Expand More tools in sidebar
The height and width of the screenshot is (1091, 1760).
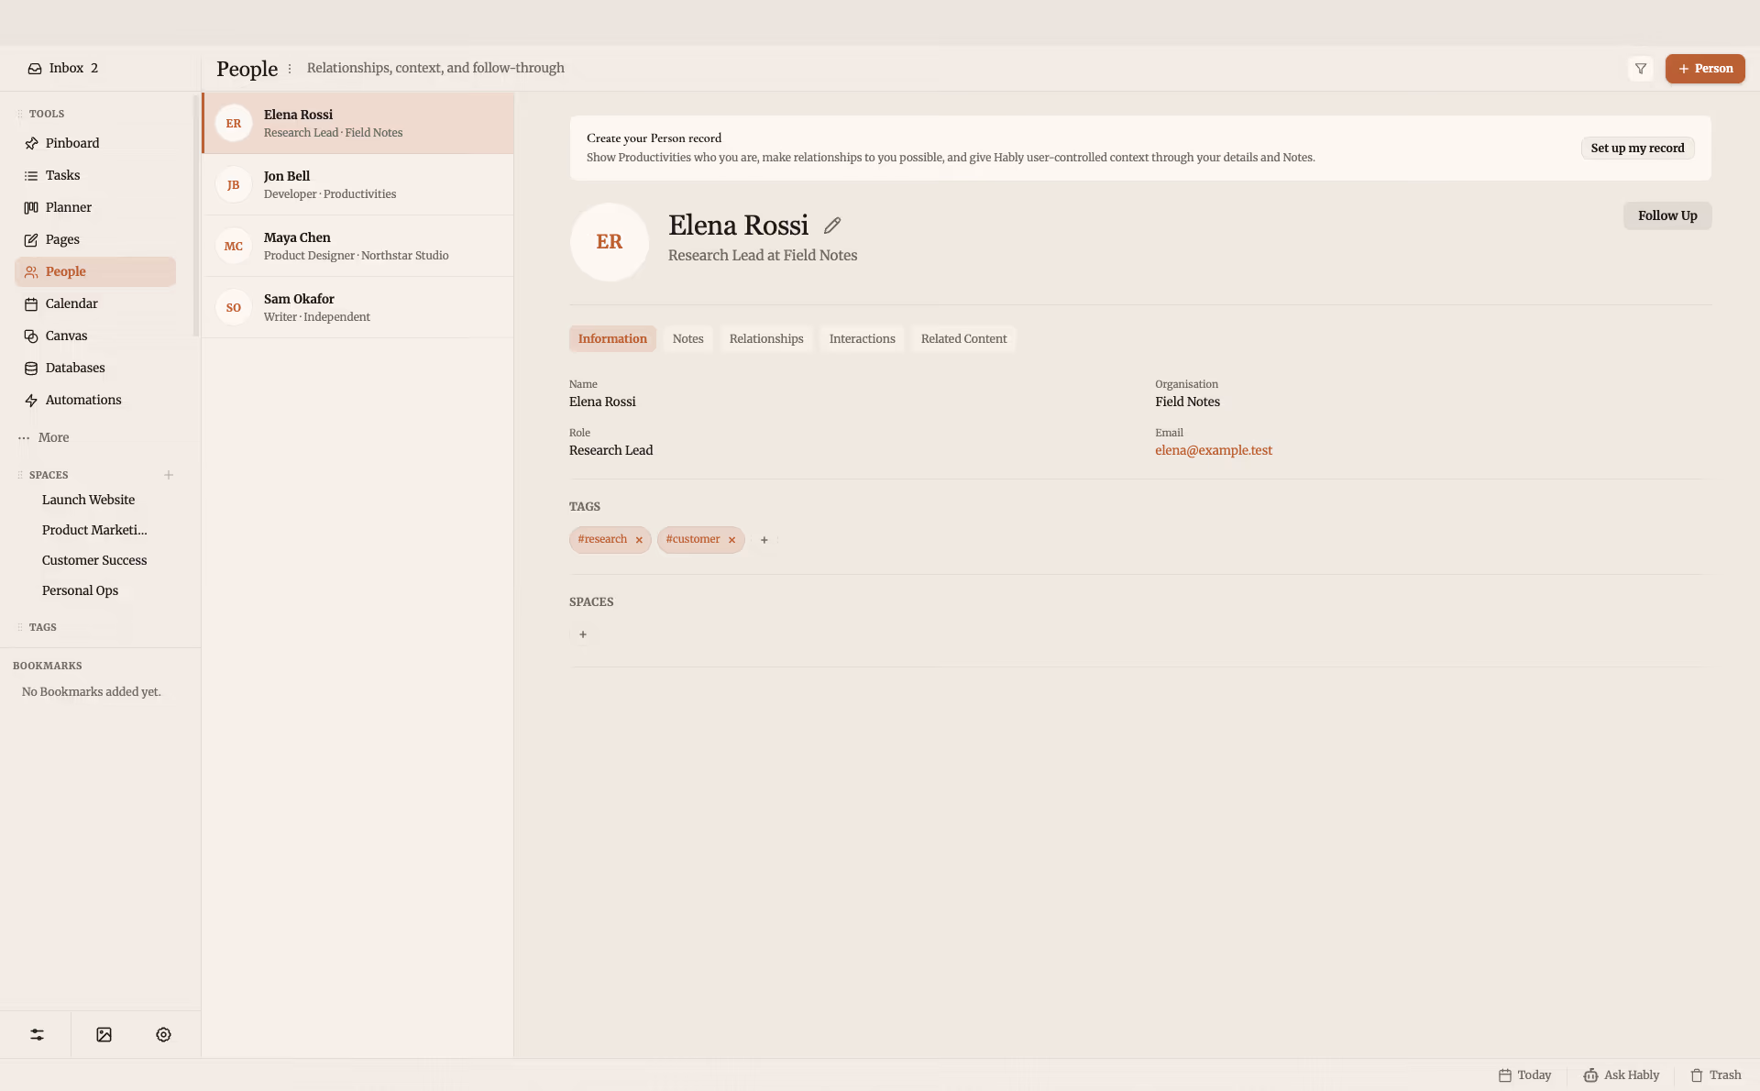point(44,437)
